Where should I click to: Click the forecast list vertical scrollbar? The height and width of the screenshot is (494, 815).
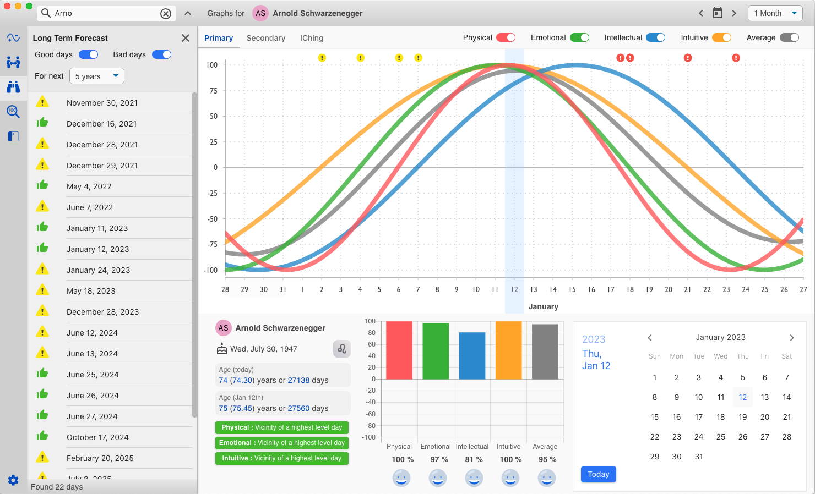(194, 255)
